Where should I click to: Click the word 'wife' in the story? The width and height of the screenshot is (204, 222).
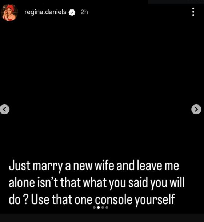tap(104, 165)
